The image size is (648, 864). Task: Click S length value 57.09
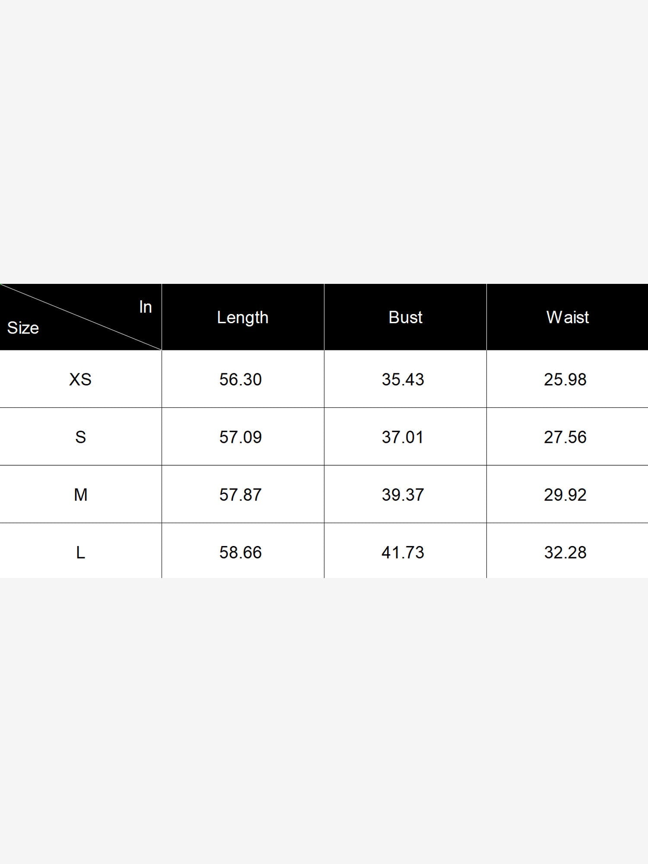240,437
